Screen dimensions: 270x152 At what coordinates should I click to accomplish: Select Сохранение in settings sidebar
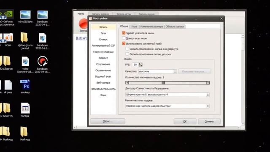click(103, 64)
